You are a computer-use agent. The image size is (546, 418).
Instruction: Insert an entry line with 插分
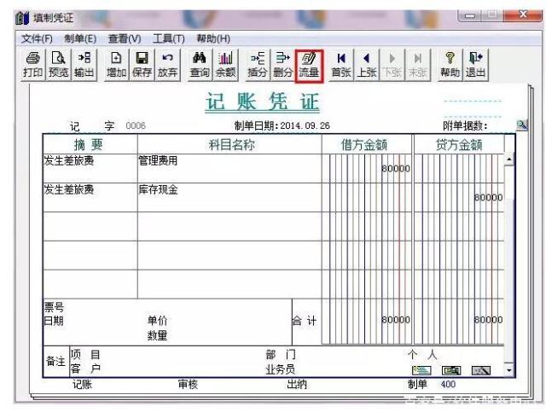point(258,65)
